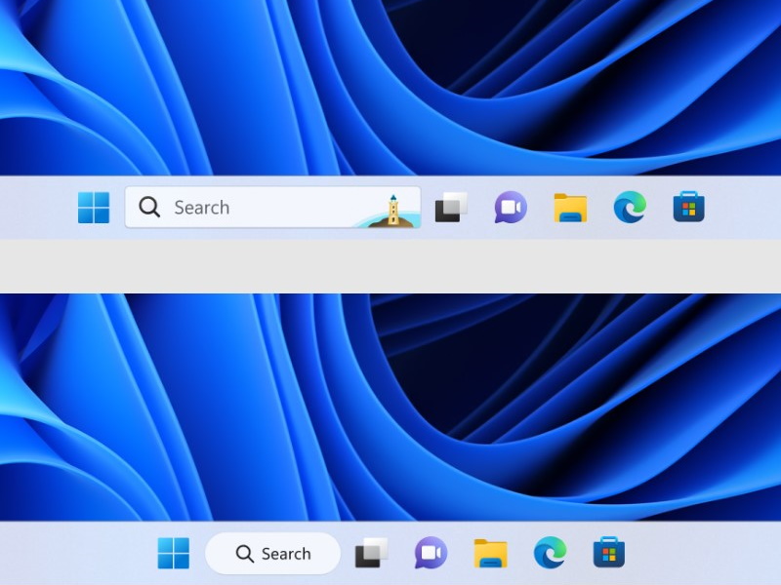This screenshot has width=781, height=585.
Task: Open Microsoft Store in upper taskbar
Action: coord(689,207)
